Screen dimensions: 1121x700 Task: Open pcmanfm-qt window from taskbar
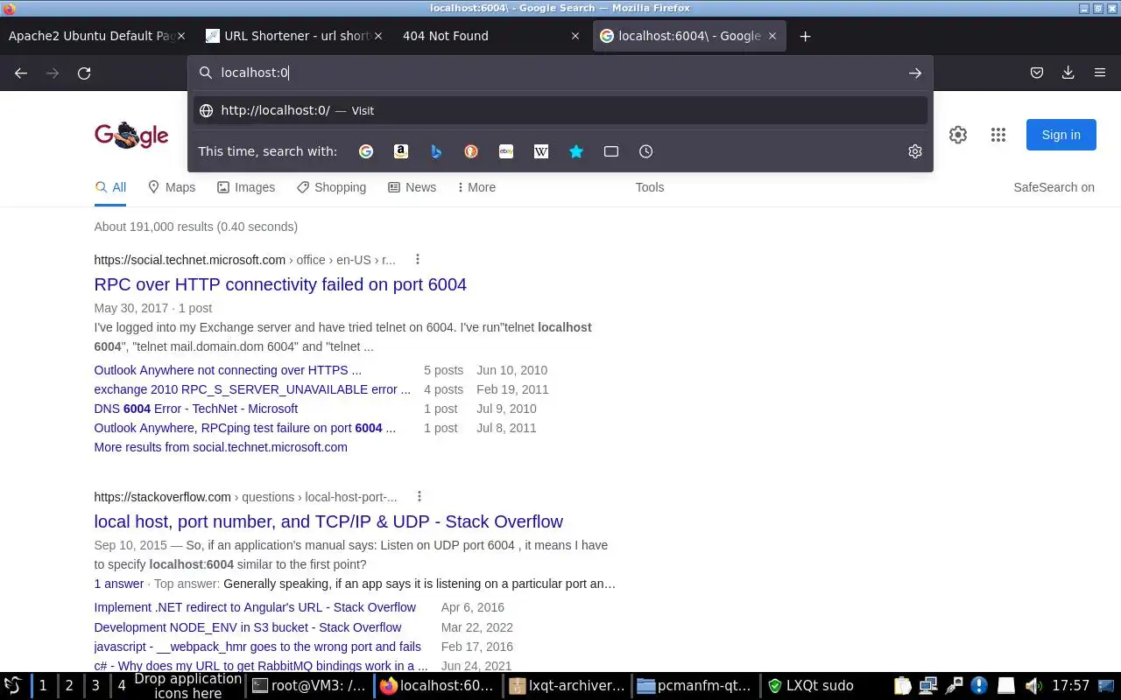[695, 686]
